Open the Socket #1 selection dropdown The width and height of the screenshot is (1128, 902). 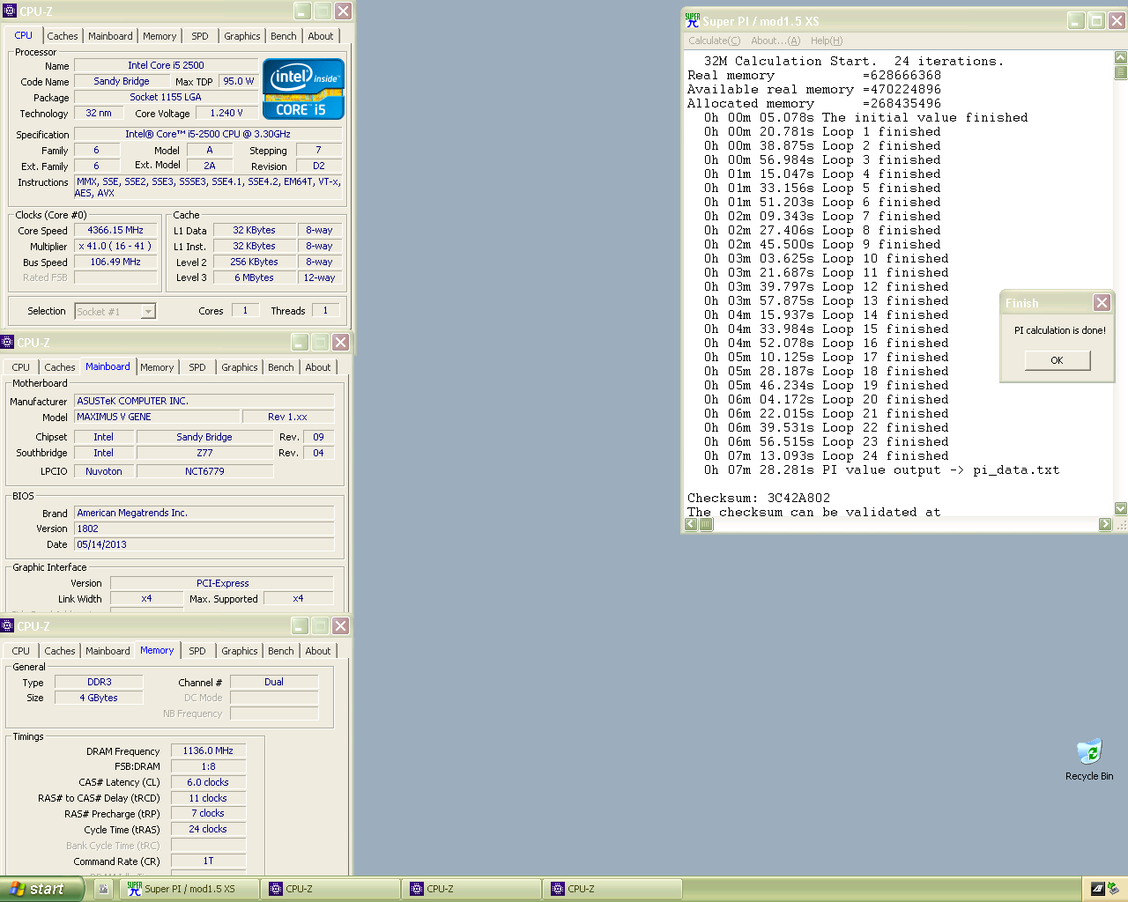148,311
